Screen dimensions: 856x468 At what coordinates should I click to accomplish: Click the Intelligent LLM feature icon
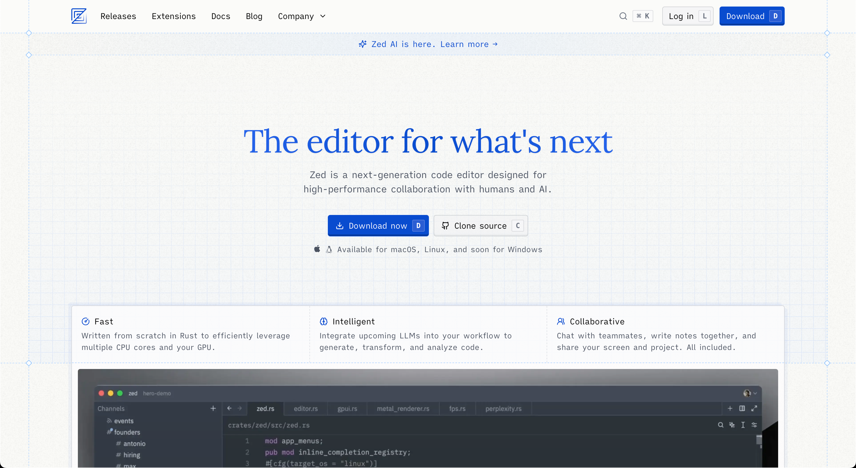[x=324, y=321]
